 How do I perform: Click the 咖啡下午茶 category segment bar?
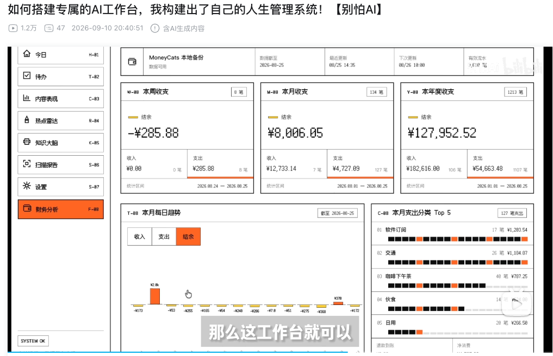click(x=458, y=285)
